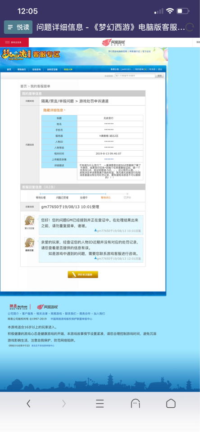Image resolution: width=200 pixels, height=432 pixels.
Task: Open 中国网络游戏版权保护联盟举报中心 link
Action: (x=72, y=319)
